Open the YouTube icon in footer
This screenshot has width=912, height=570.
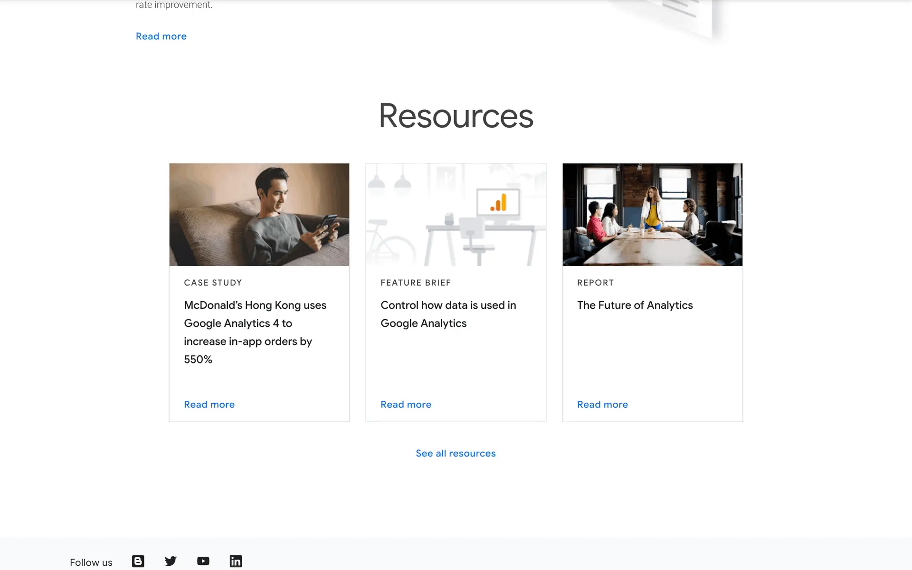203,561
